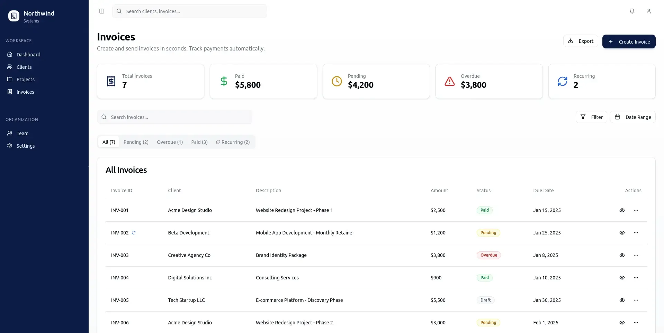The width and height of the screenshot is (664, 333).
Task: Show details of invoice INV-003 via eye toggle
Action: tap(622, 255)
